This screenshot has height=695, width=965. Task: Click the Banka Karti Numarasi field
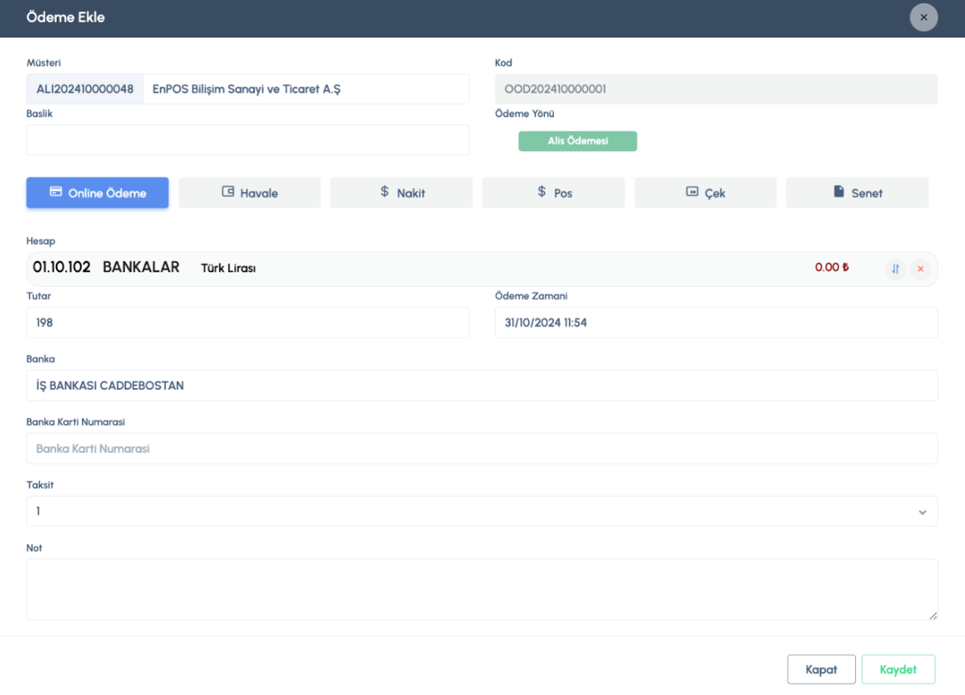(481, 448)
